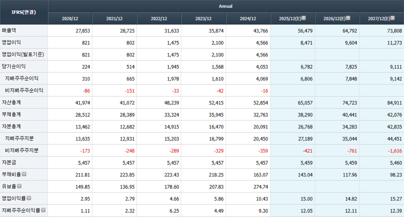Image resolution: width=404 pixels, height=217 pixels.
Task: Click the 부채총계 row label
Action: click(x=11, y=115)
